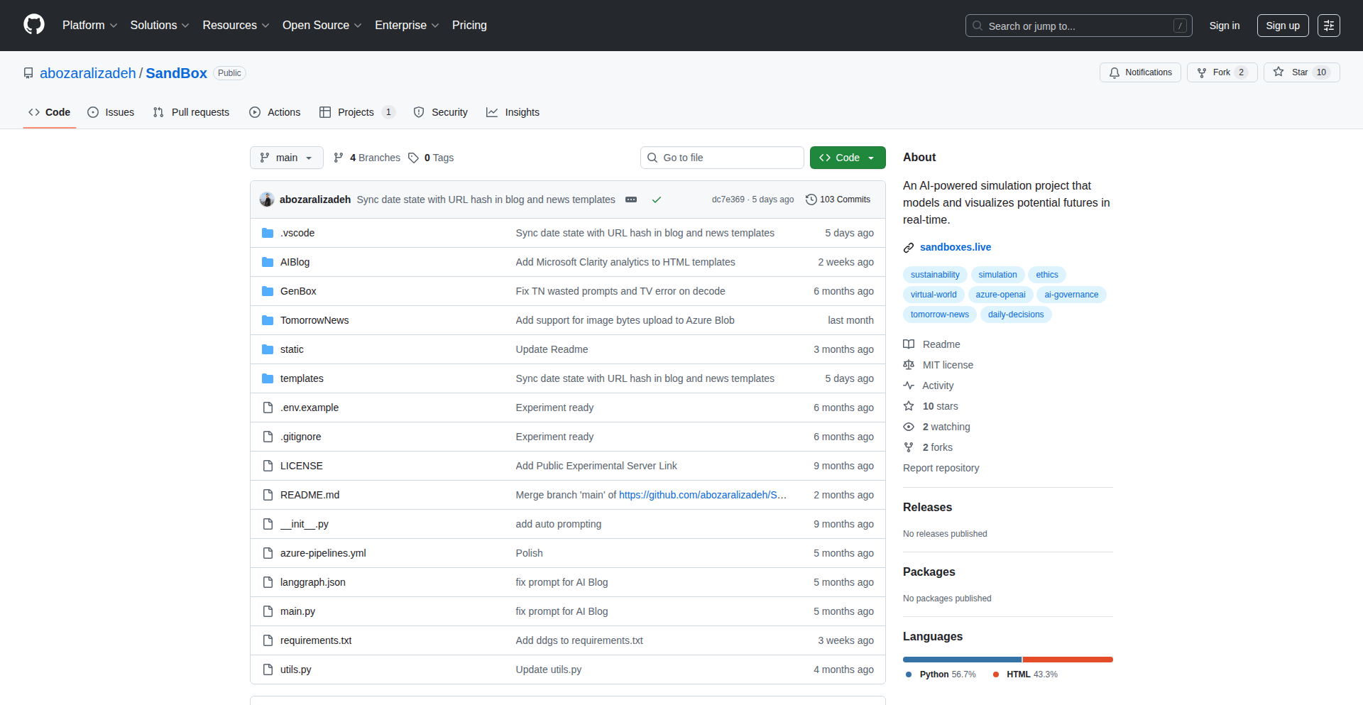Open the static folder icon

click(268, 349)
